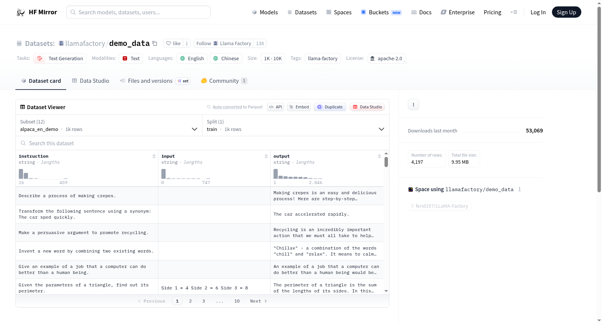The image size is (602, 324).
Task: Open the Community tab
Action: pyautogui.click(x=224, y=81)
